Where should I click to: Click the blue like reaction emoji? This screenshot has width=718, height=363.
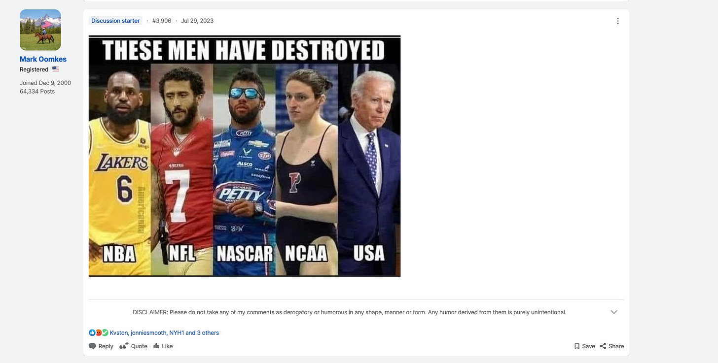(x=92, y=333)
